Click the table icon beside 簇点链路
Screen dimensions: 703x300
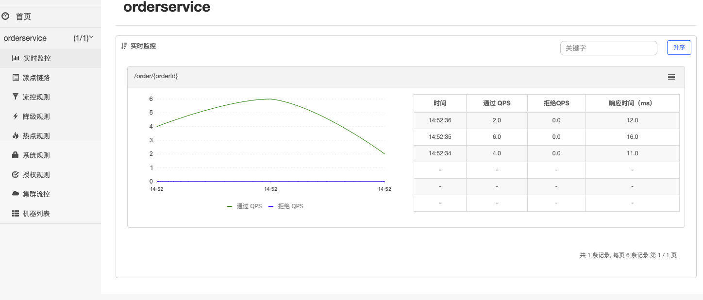tap(16, 78)
